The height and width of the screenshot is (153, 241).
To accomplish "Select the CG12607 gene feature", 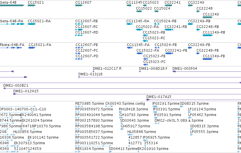I will pos(79,5).
